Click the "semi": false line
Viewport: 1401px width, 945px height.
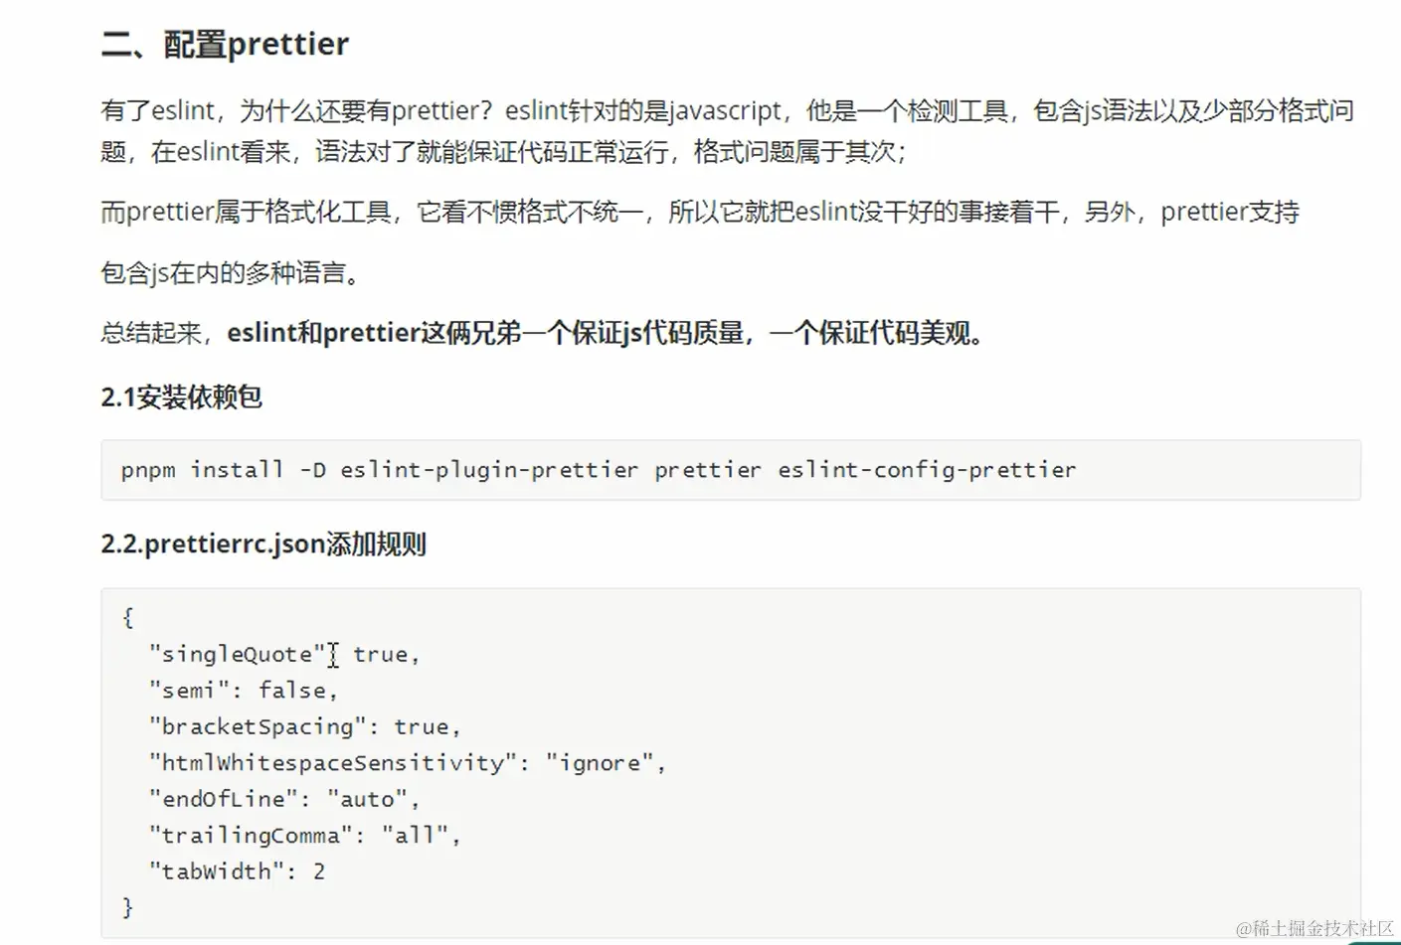[244, 690]
